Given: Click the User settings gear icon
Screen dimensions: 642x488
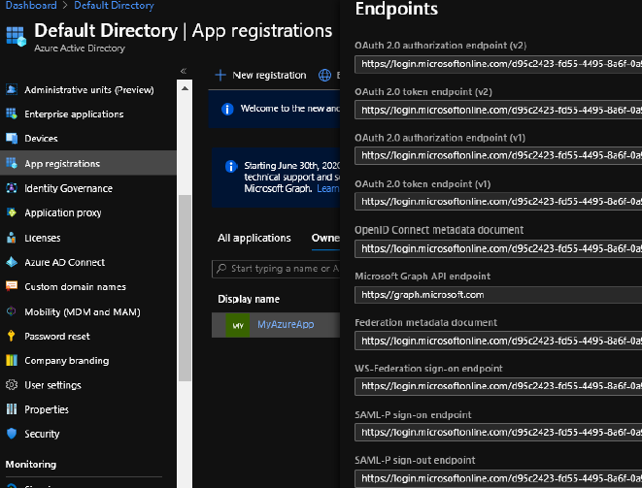Looking at the screenshot, I should pyautogui.click(x=13, y=385).
